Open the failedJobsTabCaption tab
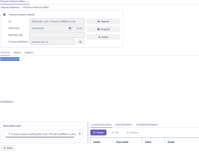The width and height of the screenshot is (199, 152). coord(147,125)
